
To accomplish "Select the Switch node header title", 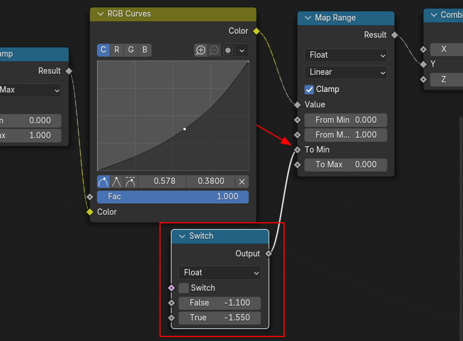I will tap(201, 236).
